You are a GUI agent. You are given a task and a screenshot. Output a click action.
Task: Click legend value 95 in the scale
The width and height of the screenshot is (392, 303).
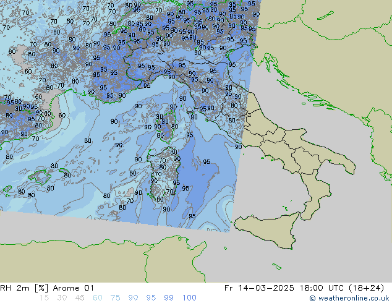[151, 298]
